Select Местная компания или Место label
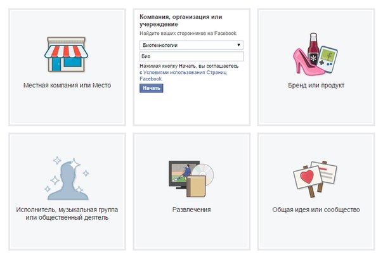This screenshot has height=257, width=383. coord(67,85)
